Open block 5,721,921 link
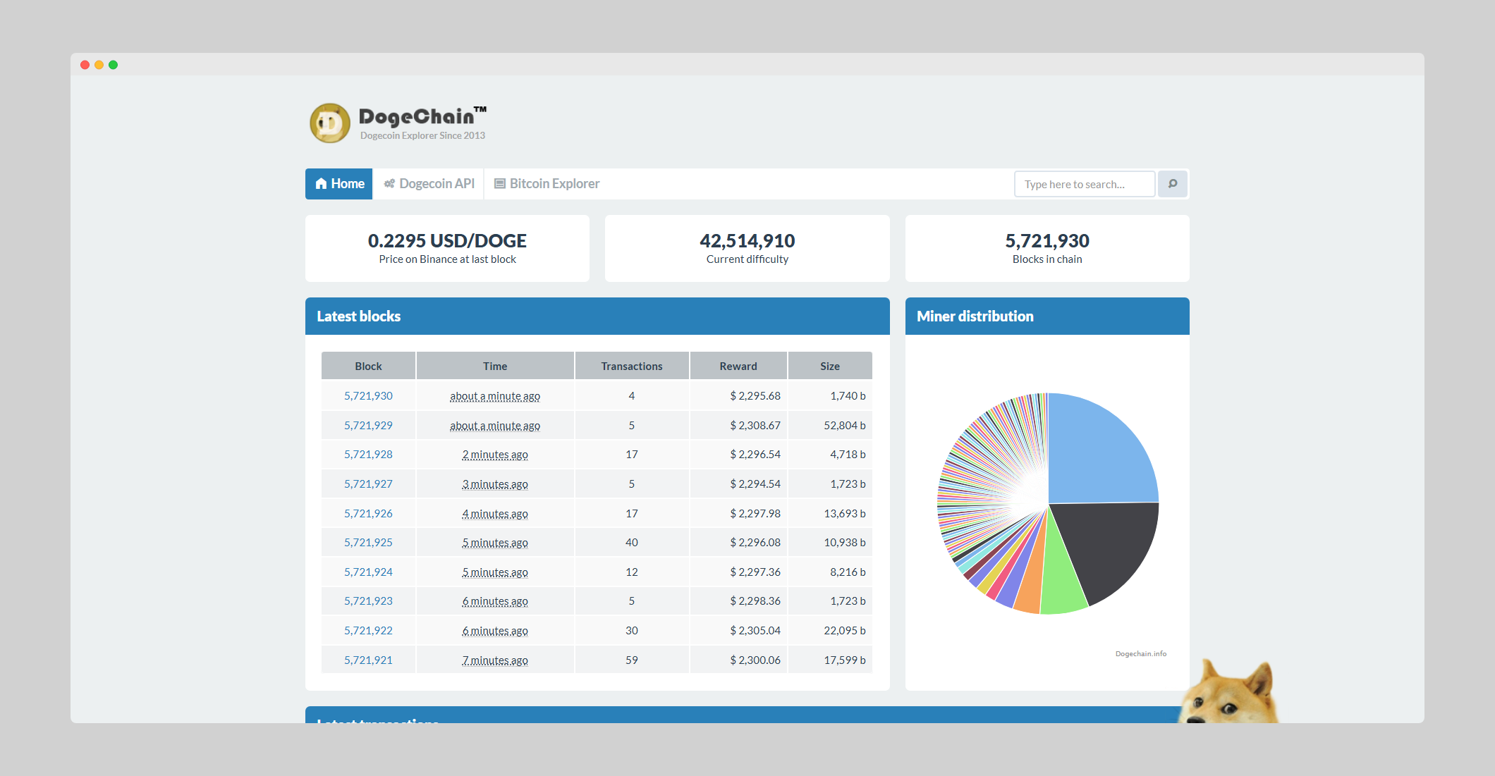Image resolution: width=1495 pixels, height=776 pixels. pyautogui.click(x=368, y=660)
